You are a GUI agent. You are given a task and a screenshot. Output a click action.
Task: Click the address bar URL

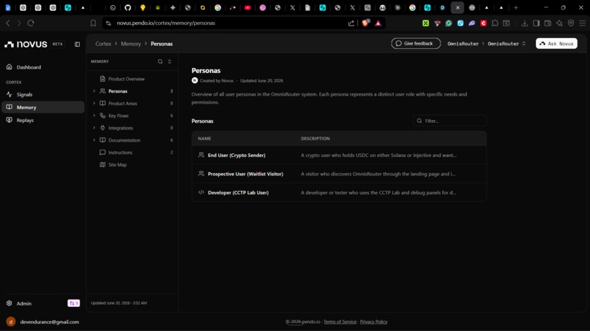coord(166,23)
